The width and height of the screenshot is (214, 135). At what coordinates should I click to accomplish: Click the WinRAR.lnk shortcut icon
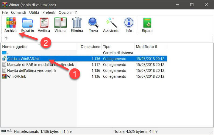[x=4, y=76]
